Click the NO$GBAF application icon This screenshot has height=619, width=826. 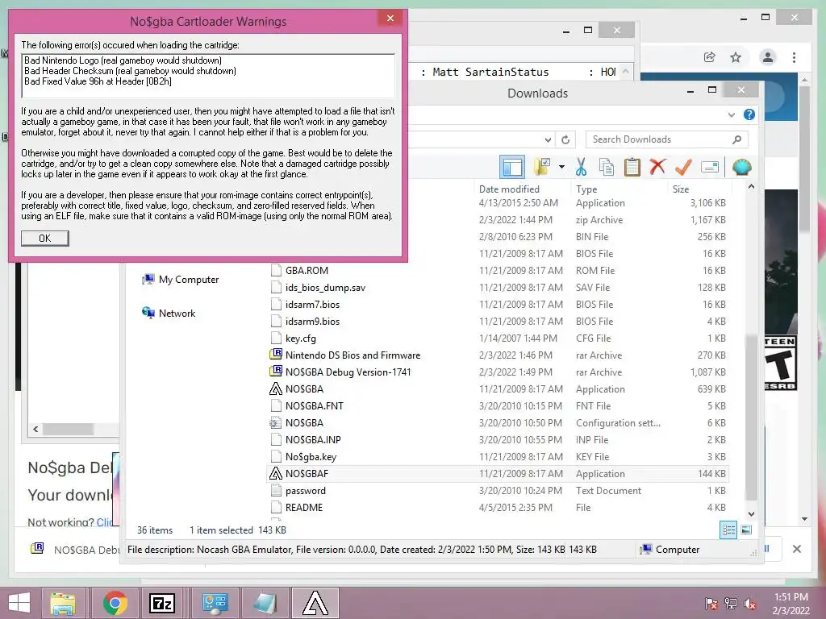276,474
